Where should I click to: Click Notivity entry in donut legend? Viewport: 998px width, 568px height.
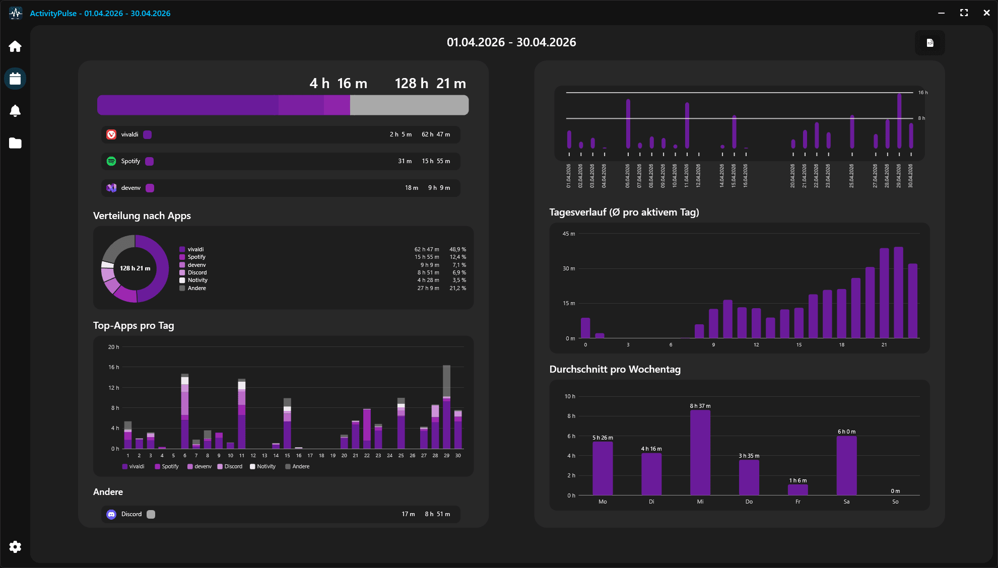click(x=193, y=280)
